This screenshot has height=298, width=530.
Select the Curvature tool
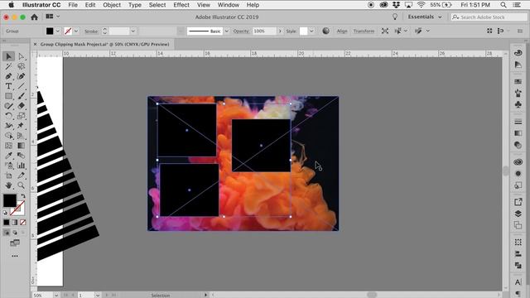pos(22,76)
